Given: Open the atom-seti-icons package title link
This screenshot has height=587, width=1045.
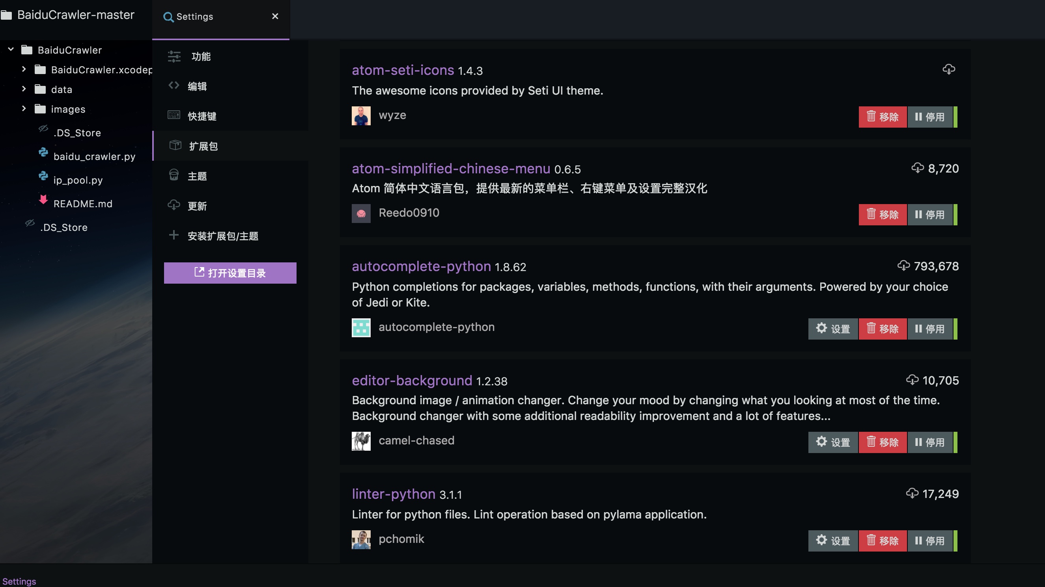Looking at the screenshot, I should [403, 70].
